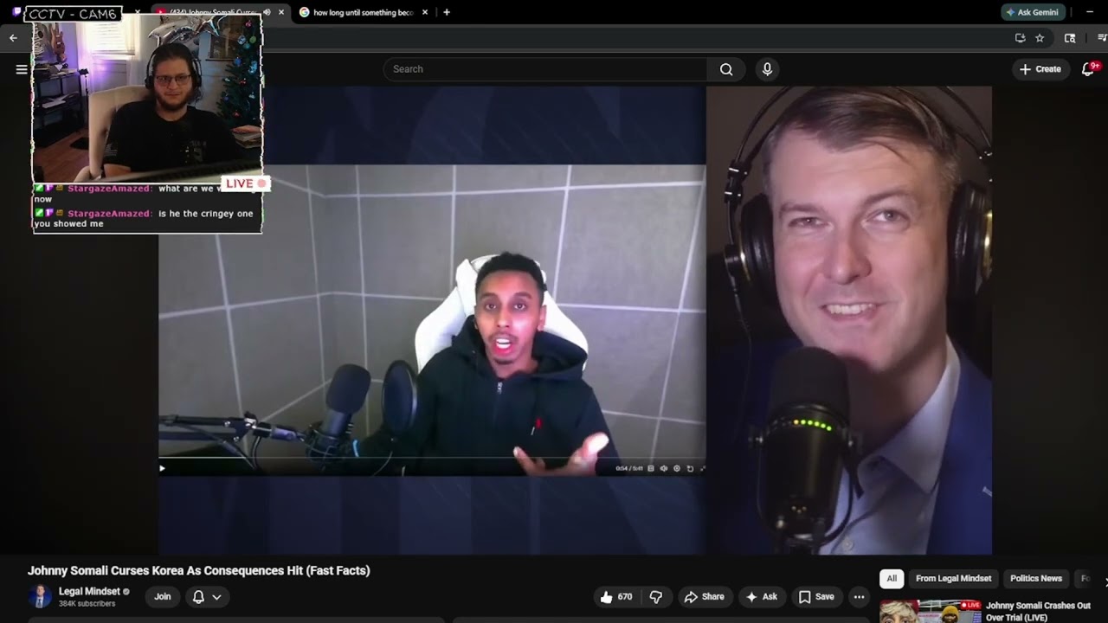Image resolution: width=1108 pixels, height=623 pixels.
Task: Play the embedded inner video
Action: [162, 469]
